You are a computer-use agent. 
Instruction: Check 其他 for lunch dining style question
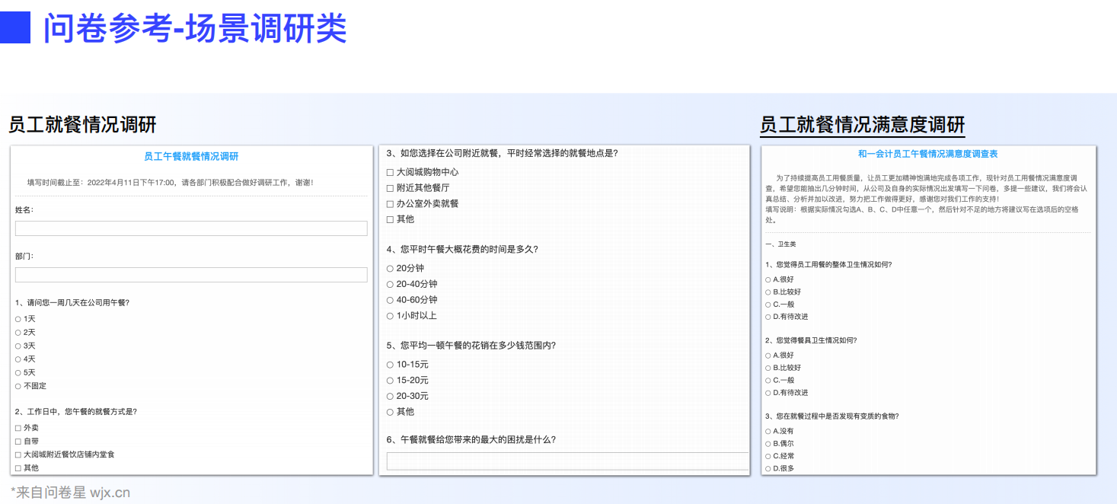[16, 468]
